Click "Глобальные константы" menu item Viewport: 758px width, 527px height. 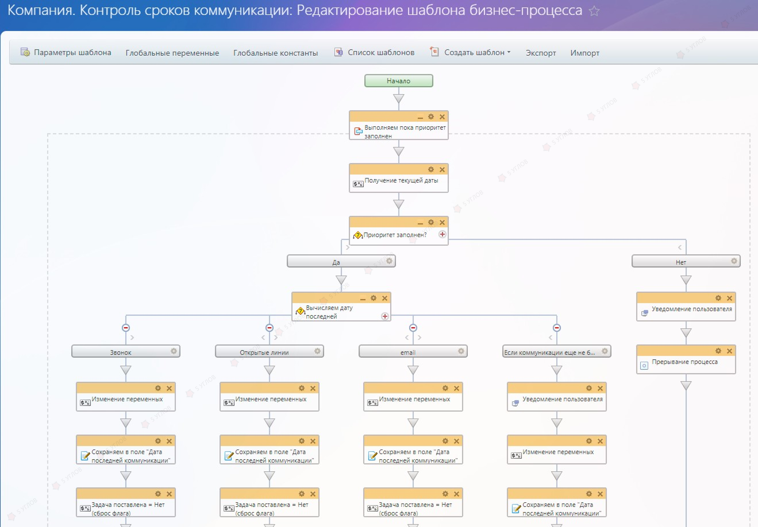[275, 53]
